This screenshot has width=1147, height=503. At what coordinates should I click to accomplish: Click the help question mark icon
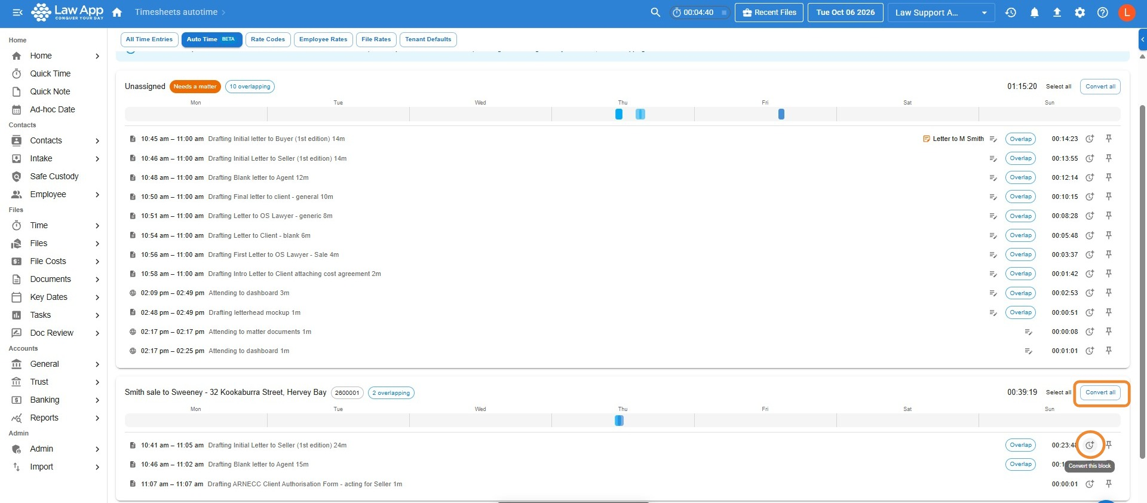point(1102,13)
